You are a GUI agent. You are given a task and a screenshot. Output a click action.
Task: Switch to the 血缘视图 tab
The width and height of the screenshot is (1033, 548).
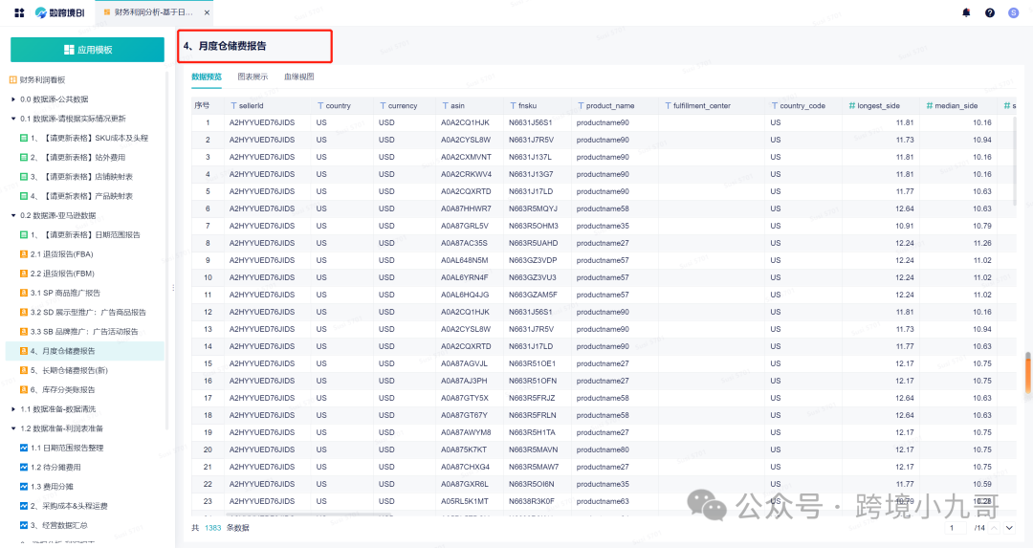pyautogui.click(x=298, y=77)
